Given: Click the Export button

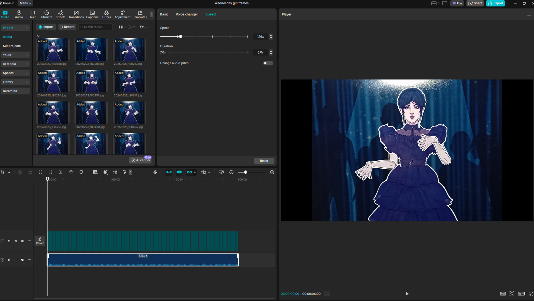Looking at the screenshot, I should [496, 3].
